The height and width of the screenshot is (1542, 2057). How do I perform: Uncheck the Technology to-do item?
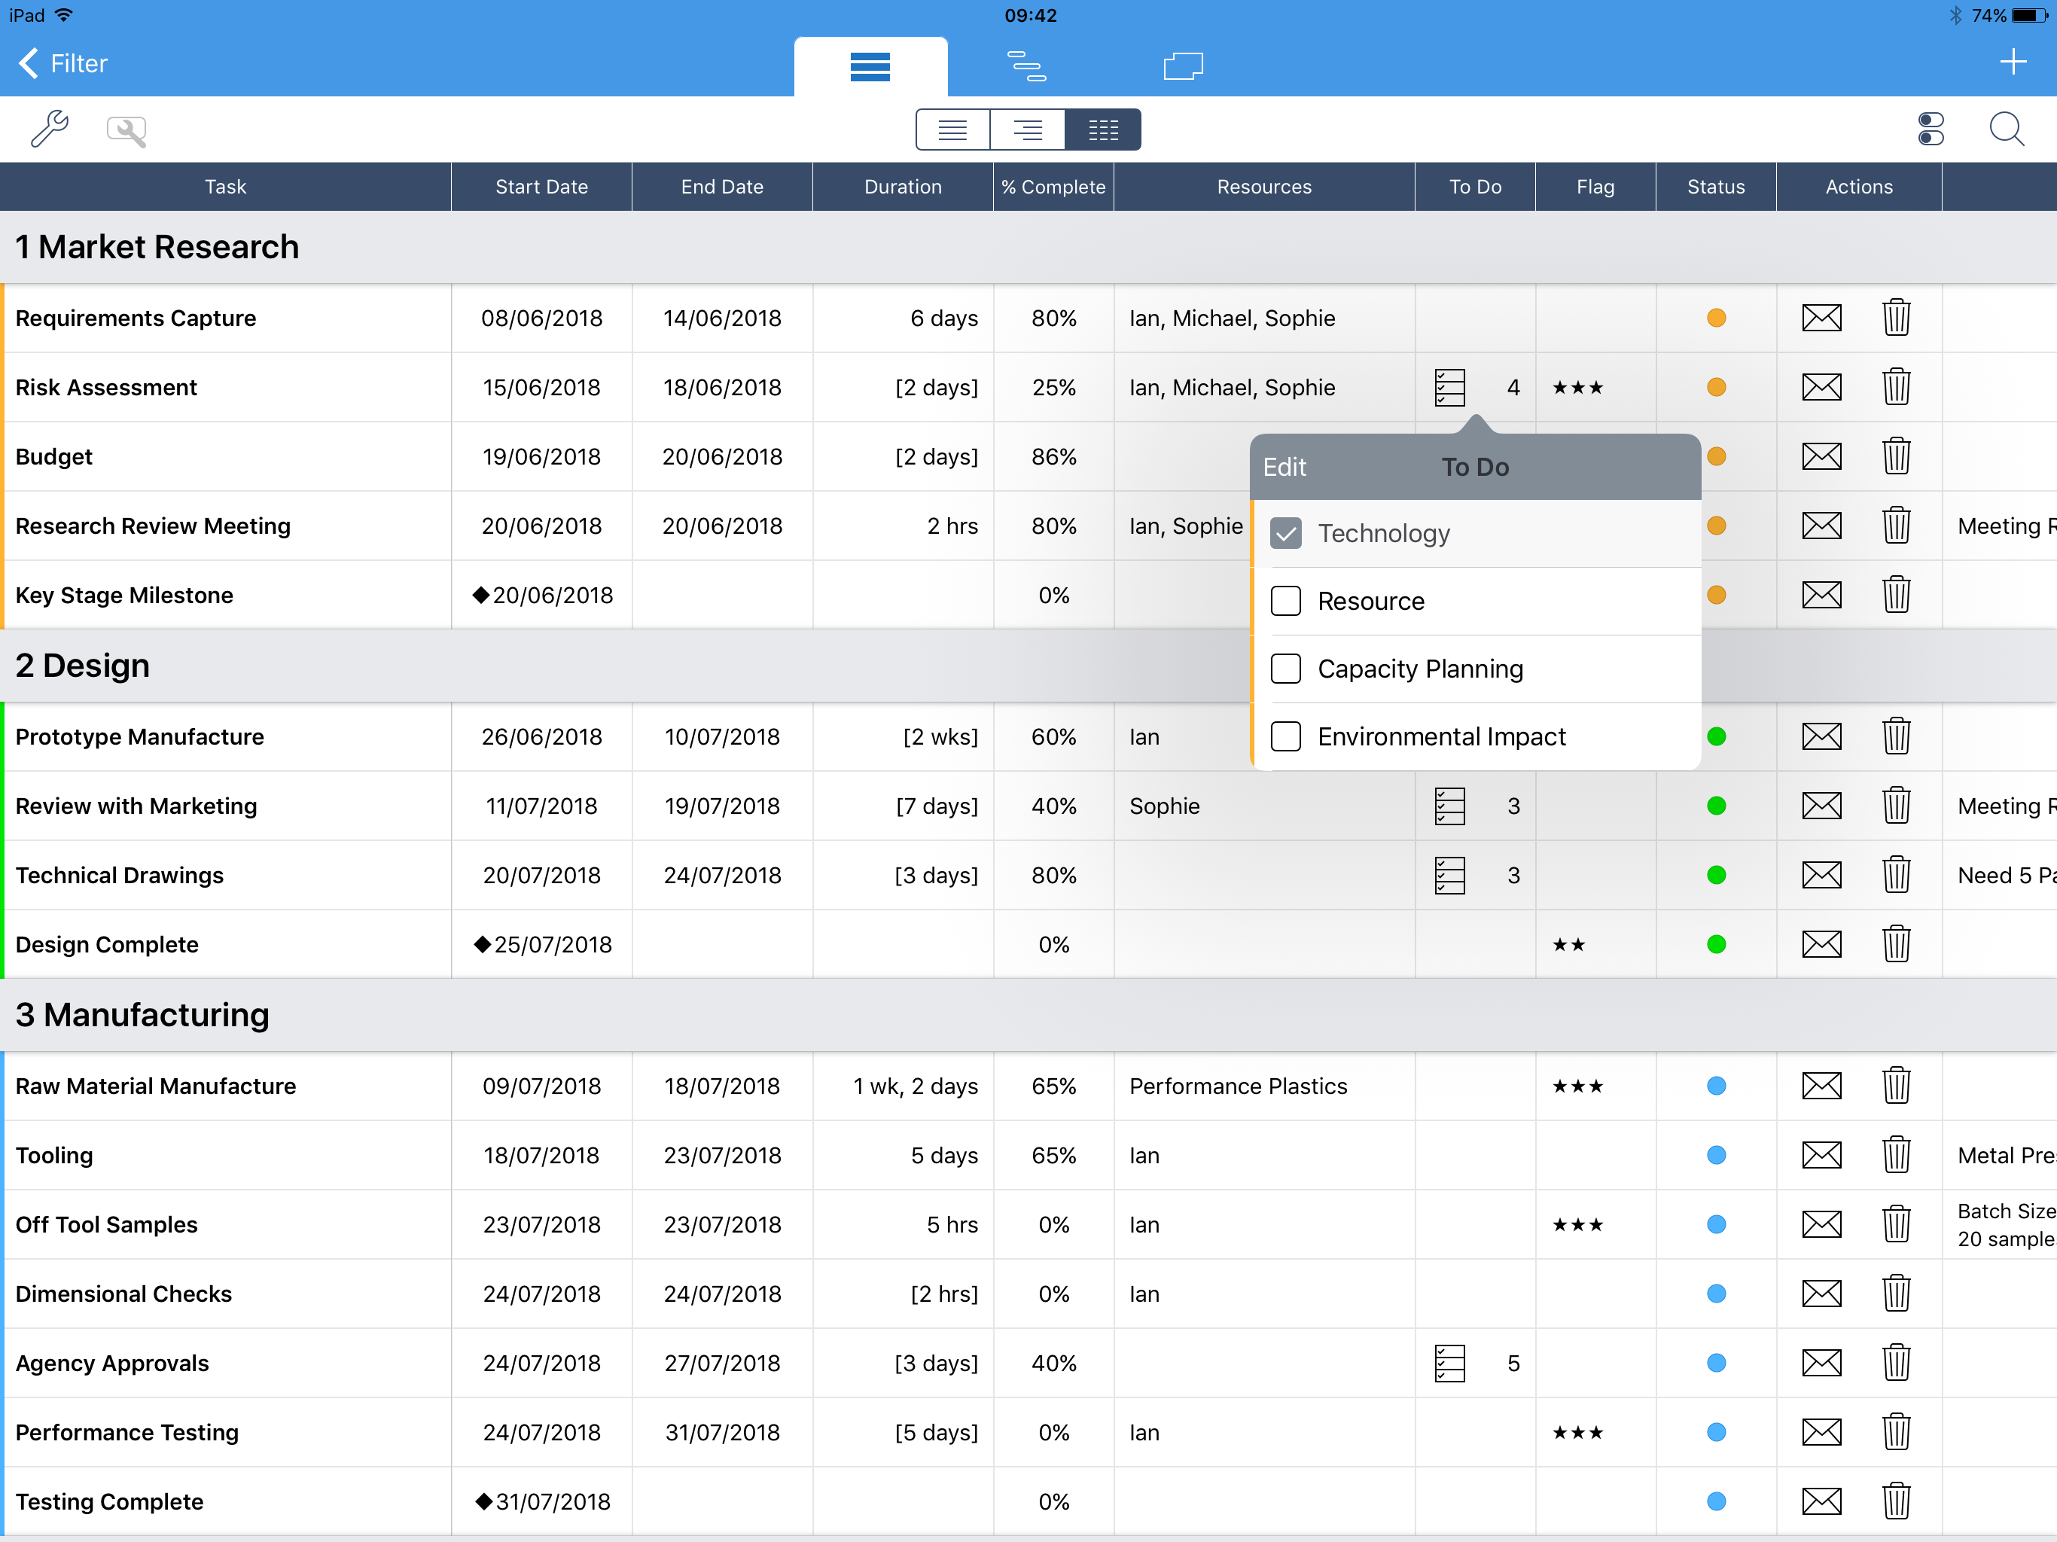[x=1285, y=534]
